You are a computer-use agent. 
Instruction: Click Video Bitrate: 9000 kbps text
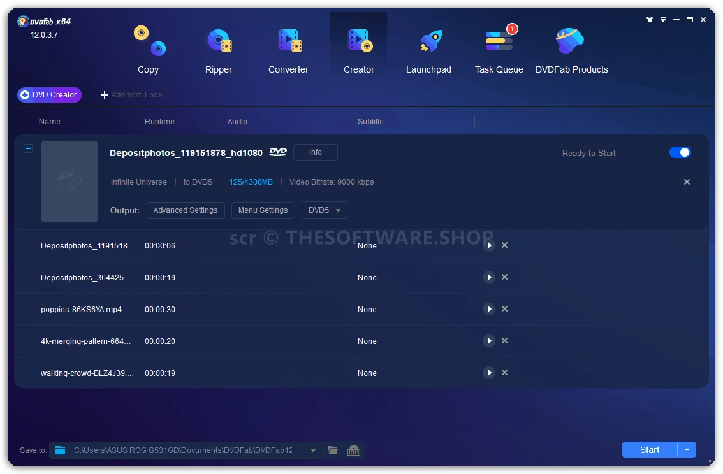[332, 182]
